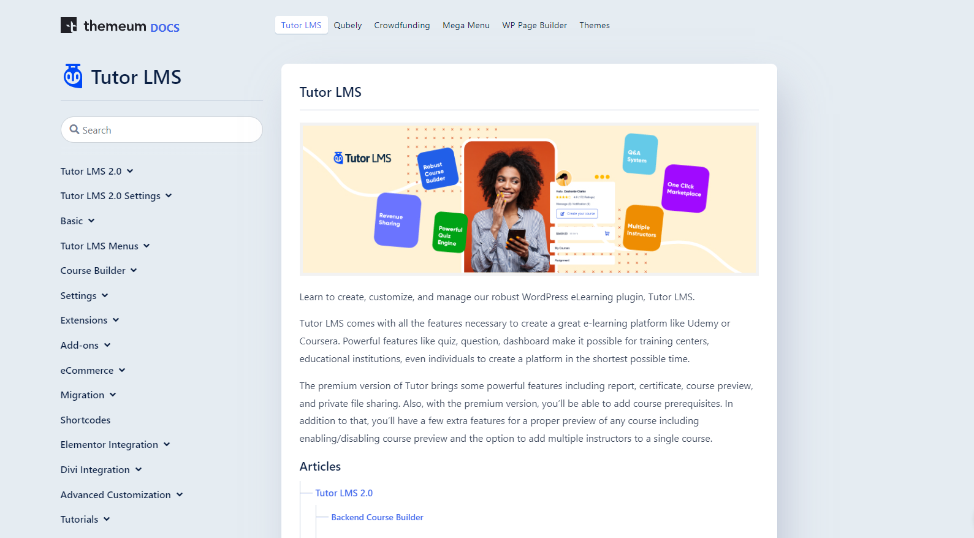
Task: Open Migration sidebar link
Action: click(x=82, y=395)
